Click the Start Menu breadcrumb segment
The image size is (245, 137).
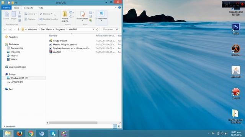pyautogui.click(x=46, y=29)
